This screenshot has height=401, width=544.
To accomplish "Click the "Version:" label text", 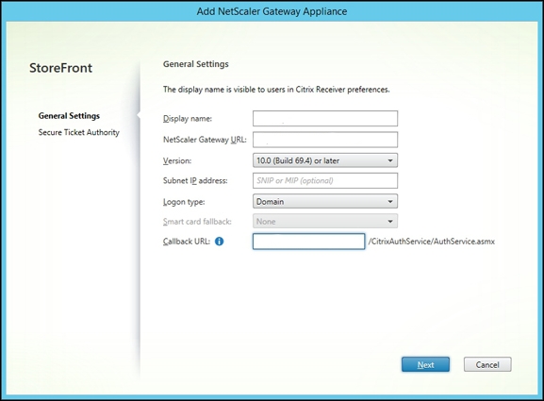I will point(177,160).
